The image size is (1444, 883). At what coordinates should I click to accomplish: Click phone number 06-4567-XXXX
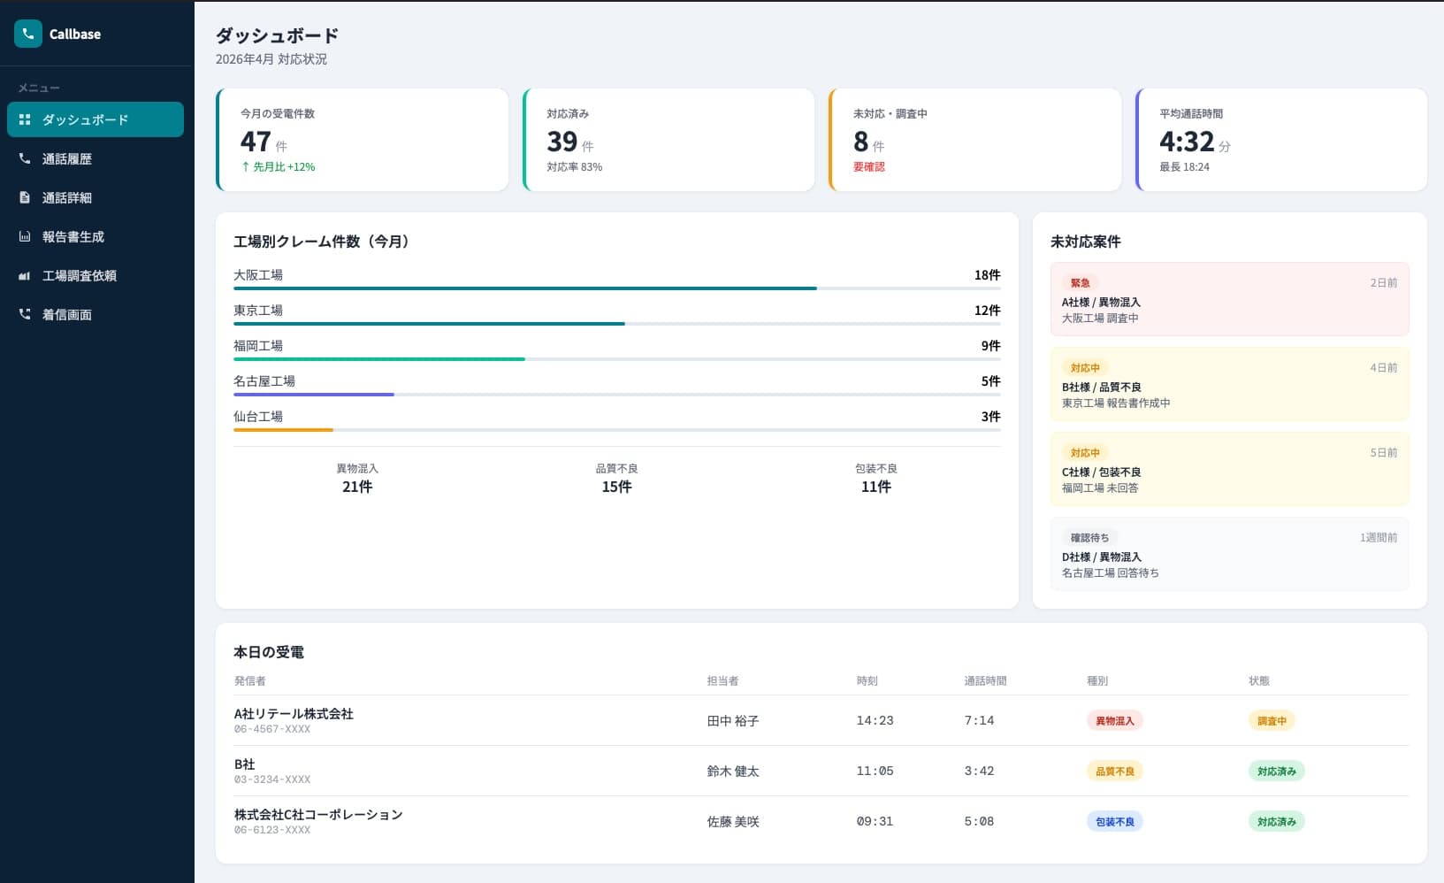(x=272, y=729)
